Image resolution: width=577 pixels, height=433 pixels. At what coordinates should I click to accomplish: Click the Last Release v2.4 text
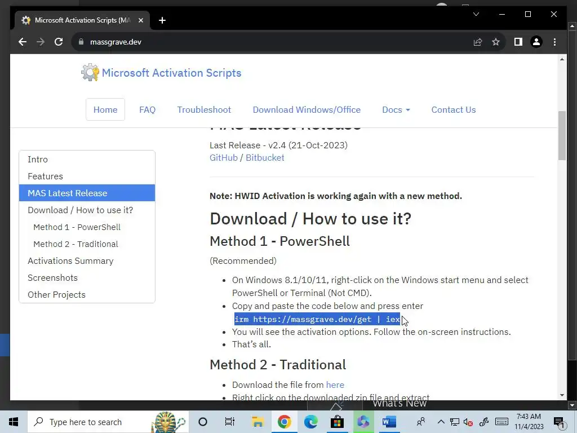pyautogui.click(x=278, y=145)
